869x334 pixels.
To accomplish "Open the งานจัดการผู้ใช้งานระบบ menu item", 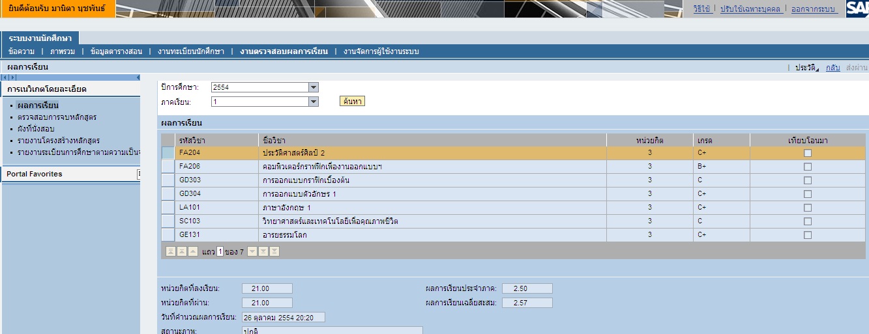I will pyautogui.click(x=381, y=51).
